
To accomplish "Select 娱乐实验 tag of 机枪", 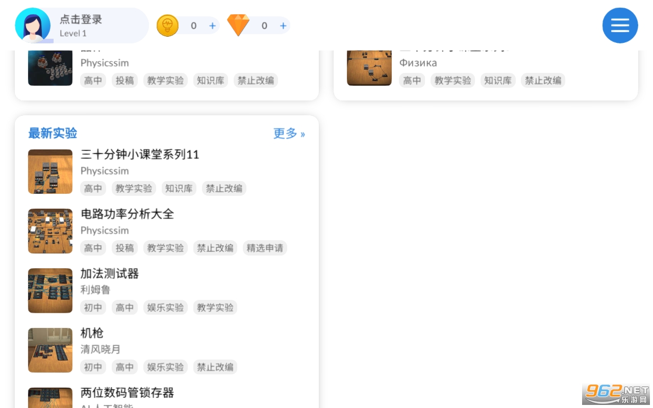I will 165,367.
